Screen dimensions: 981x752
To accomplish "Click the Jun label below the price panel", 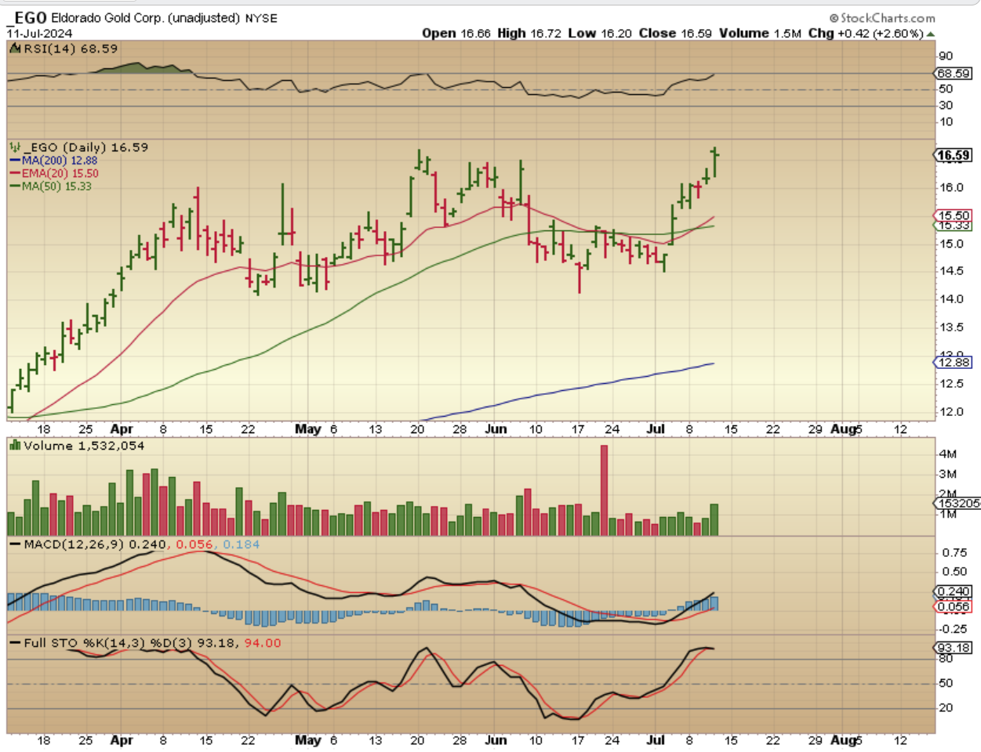I will (x=496, y=428).
